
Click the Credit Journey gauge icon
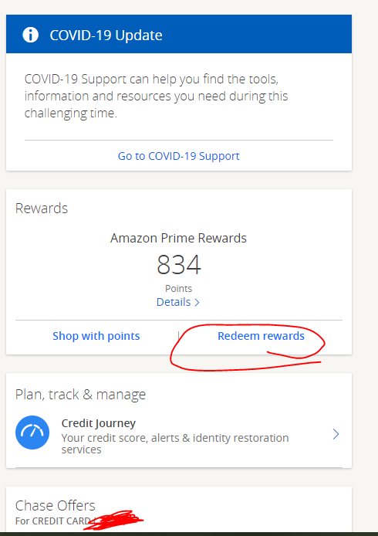click(x=32, y=433)
